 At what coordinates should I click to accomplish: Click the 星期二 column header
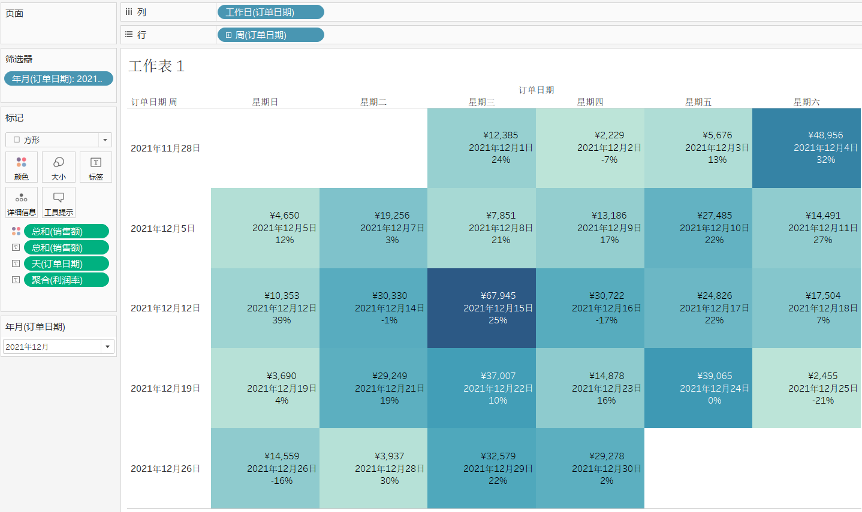click(x=373, y=102)
